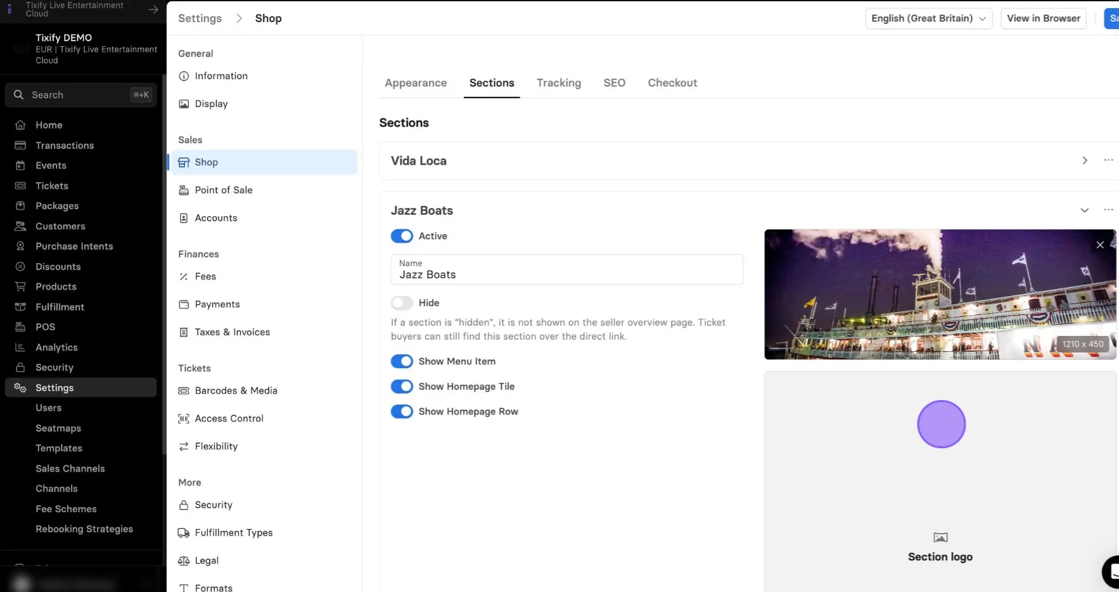The height and width of the screenshot is (592, 1119).
Task: Open the Jazz Boats more options menu
Action: click(x=1108, y=210)
